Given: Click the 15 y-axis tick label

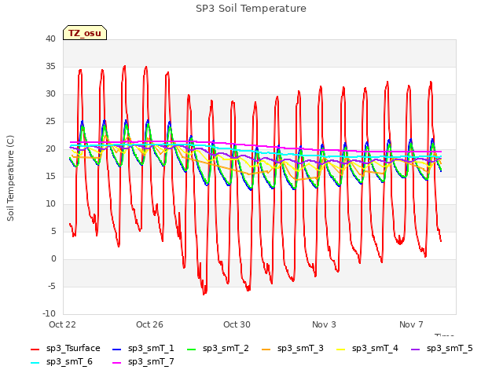Looking at the screenshot, I should click(x=50, y=176).
